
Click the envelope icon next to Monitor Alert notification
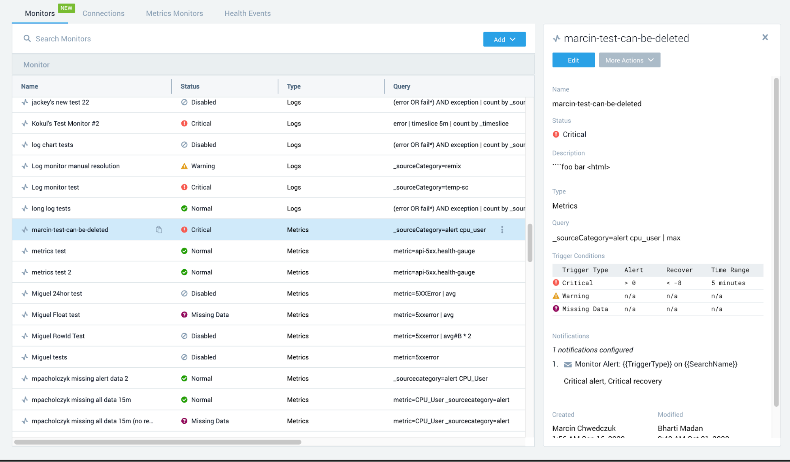[568, 364]
